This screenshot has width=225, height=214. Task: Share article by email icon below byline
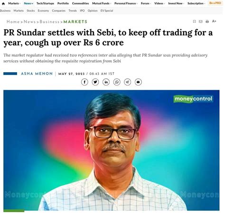tap(138, 82)
